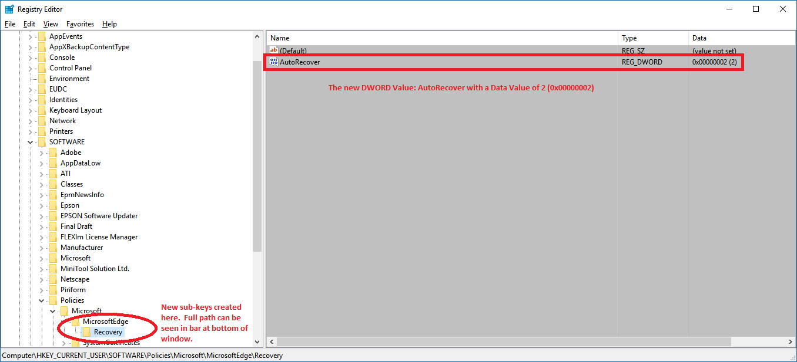Click the Classes folder icon

[53, 184]
